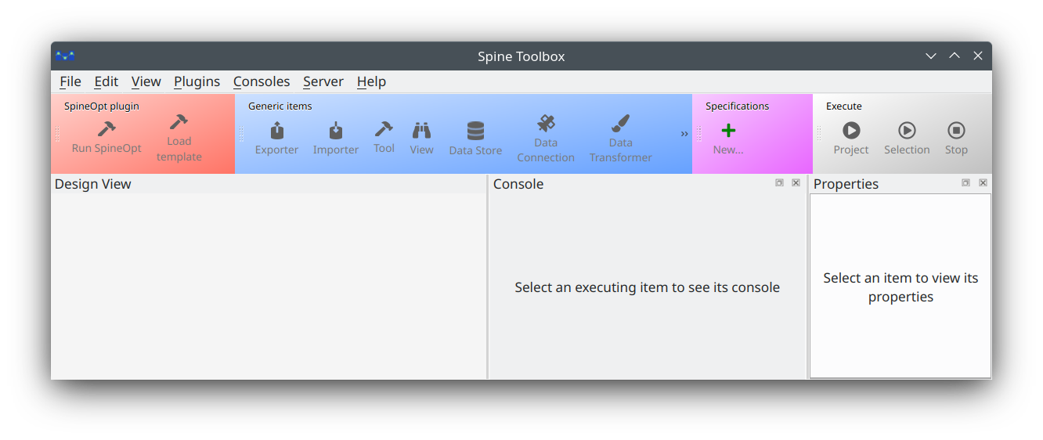Select the Data Transformer brush icon
Viewport: 1043px width, 440px height.
coord(621,123)
